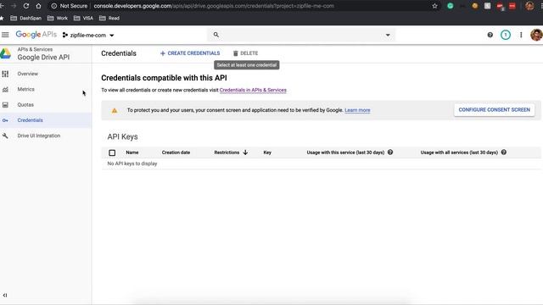
Task: Click the browser address bar URL
Action: (x=214, y=6)
